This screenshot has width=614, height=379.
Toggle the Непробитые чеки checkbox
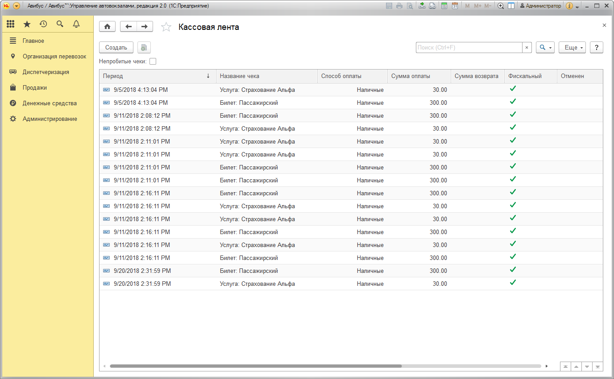[153, 62]
